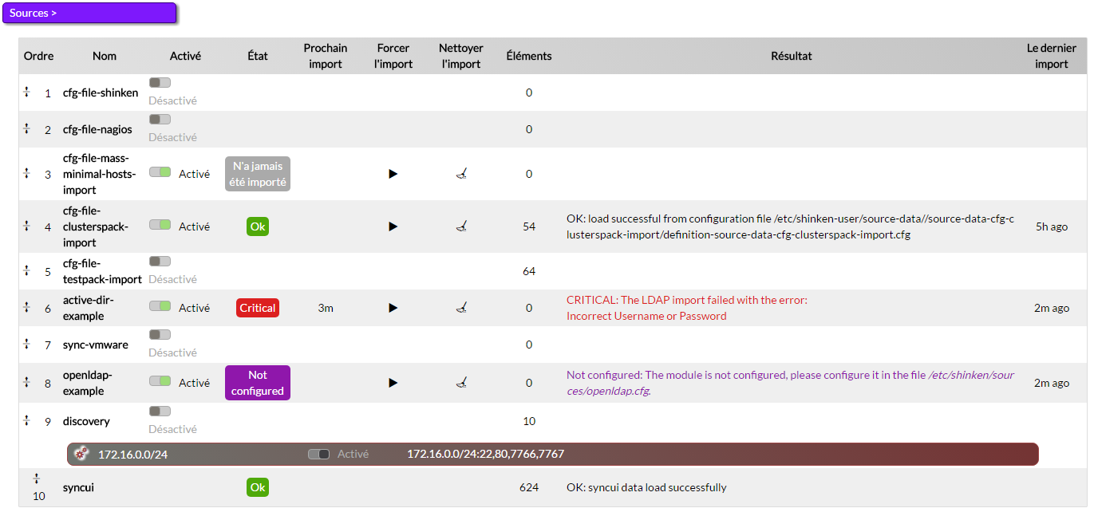Viewport: 1094px width, 512px height.
Task: Click reorder arrows for cfg-file-shinken row
Action: pos(26,92)
